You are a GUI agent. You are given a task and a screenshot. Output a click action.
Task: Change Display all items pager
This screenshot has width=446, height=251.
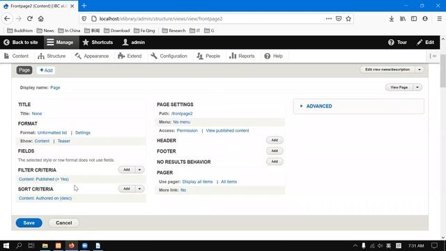click(x=197, y=182)
